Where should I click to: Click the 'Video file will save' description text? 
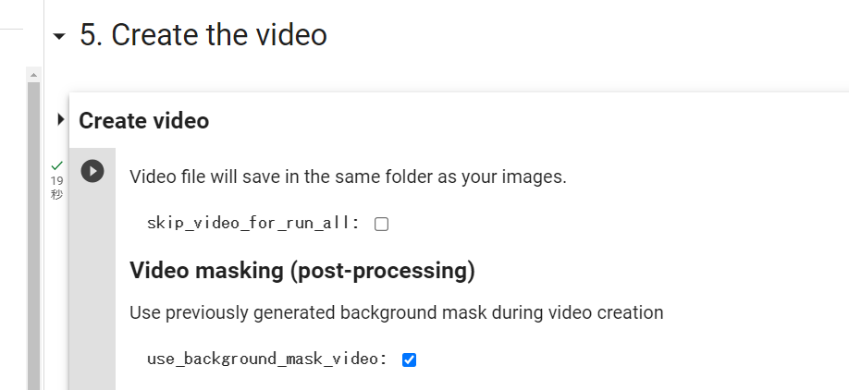click(x=348, y=177)
